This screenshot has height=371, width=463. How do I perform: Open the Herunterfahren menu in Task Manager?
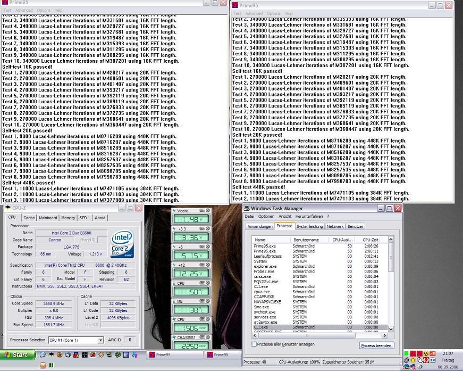click(x=309, y=217)
